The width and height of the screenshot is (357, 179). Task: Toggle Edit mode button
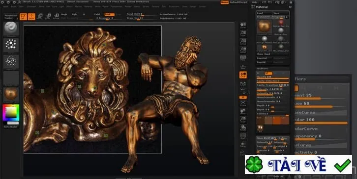click(x=23, y=16)
